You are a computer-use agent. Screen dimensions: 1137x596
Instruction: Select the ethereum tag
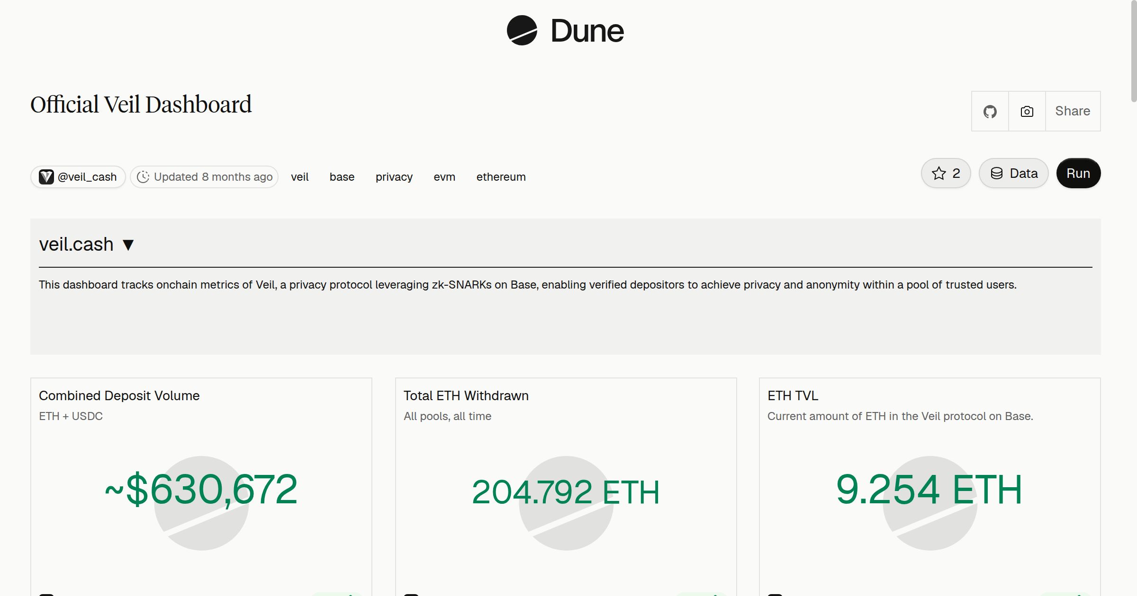[501, 177]
